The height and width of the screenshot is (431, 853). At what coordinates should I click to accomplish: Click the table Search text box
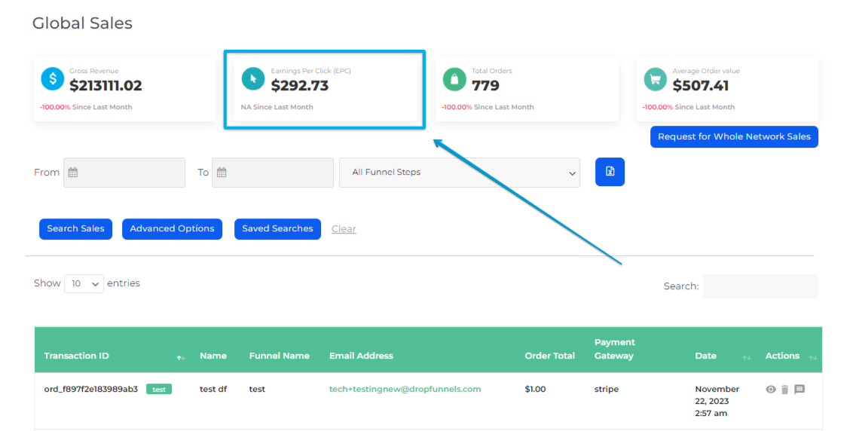click(x=760, y=286)
